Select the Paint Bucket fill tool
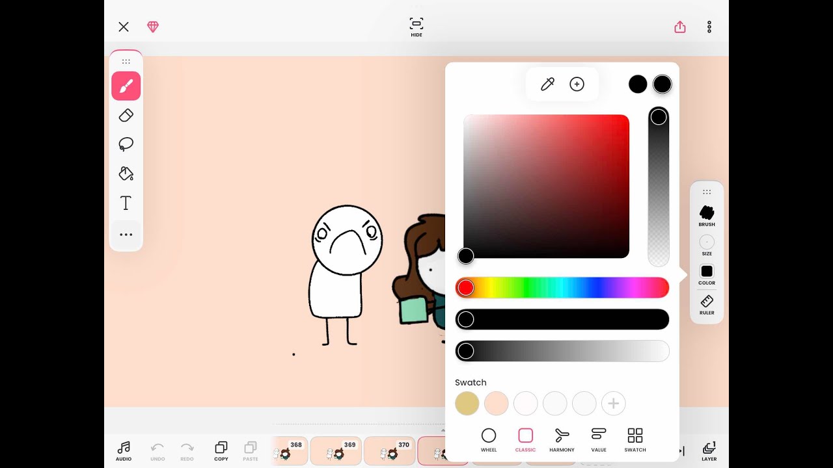The height and width of the screenshot is (468, 833). tap(126, 174)
